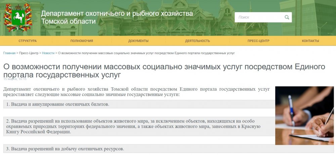Click the Новости breadcrumb link
336x155 pixels.
(48, 53)
